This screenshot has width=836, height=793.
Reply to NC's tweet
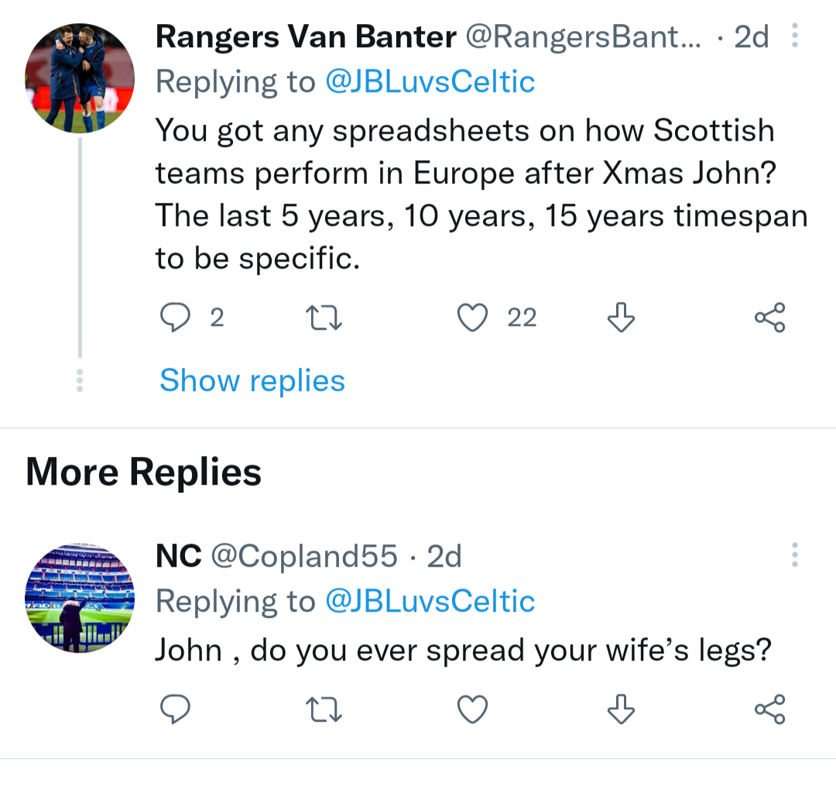pyautogui.click(x=175, y=708)
